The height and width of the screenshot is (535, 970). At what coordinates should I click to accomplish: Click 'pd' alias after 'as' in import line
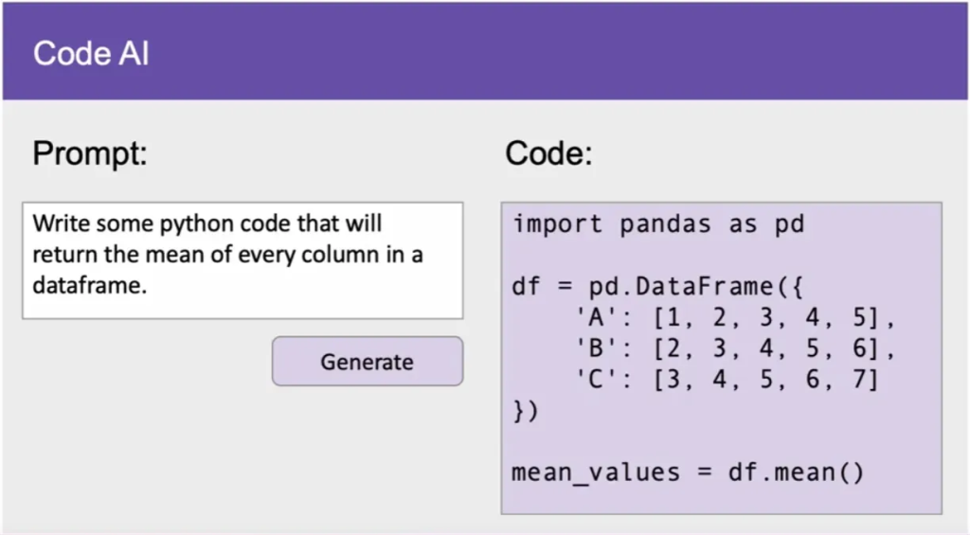pos(788,224)
